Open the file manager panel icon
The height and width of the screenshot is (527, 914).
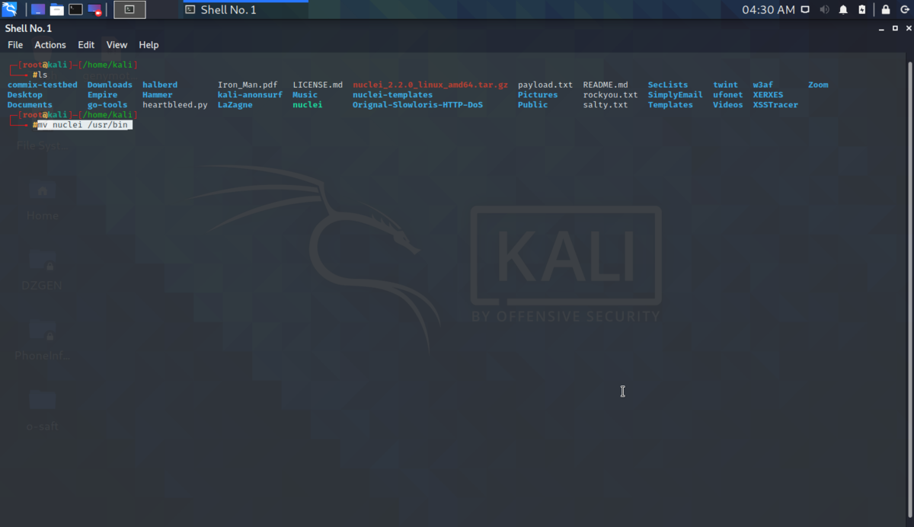pos(56,10)
